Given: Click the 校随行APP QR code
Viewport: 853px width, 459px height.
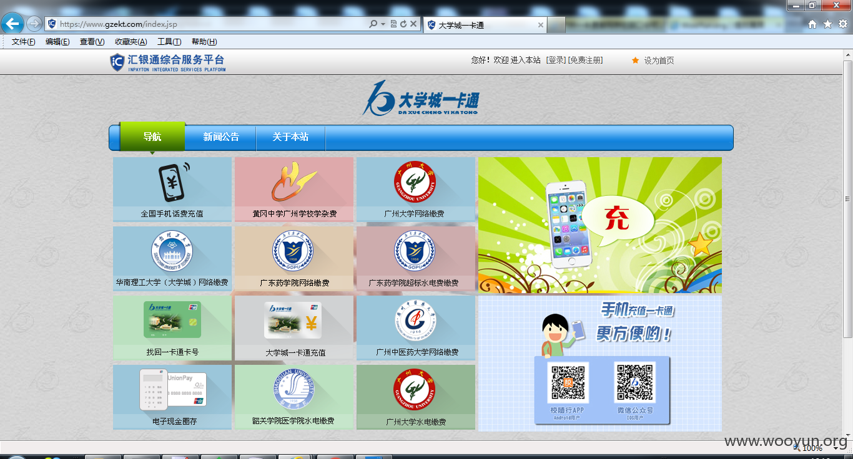Looking at the screenshot, I should click(x=568, y=382).
